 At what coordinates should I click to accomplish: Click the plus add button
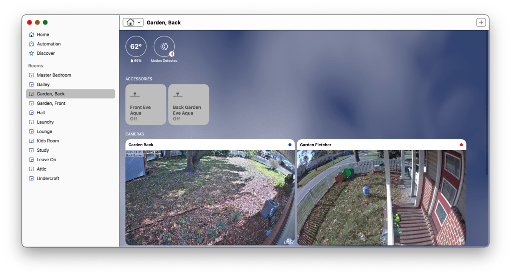481,22
